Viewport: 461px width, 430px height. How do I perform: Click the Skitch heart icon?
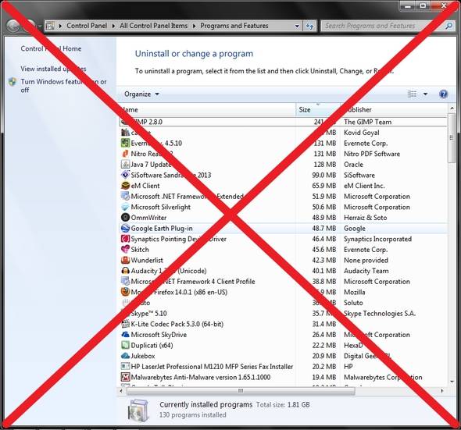[125, 250]
